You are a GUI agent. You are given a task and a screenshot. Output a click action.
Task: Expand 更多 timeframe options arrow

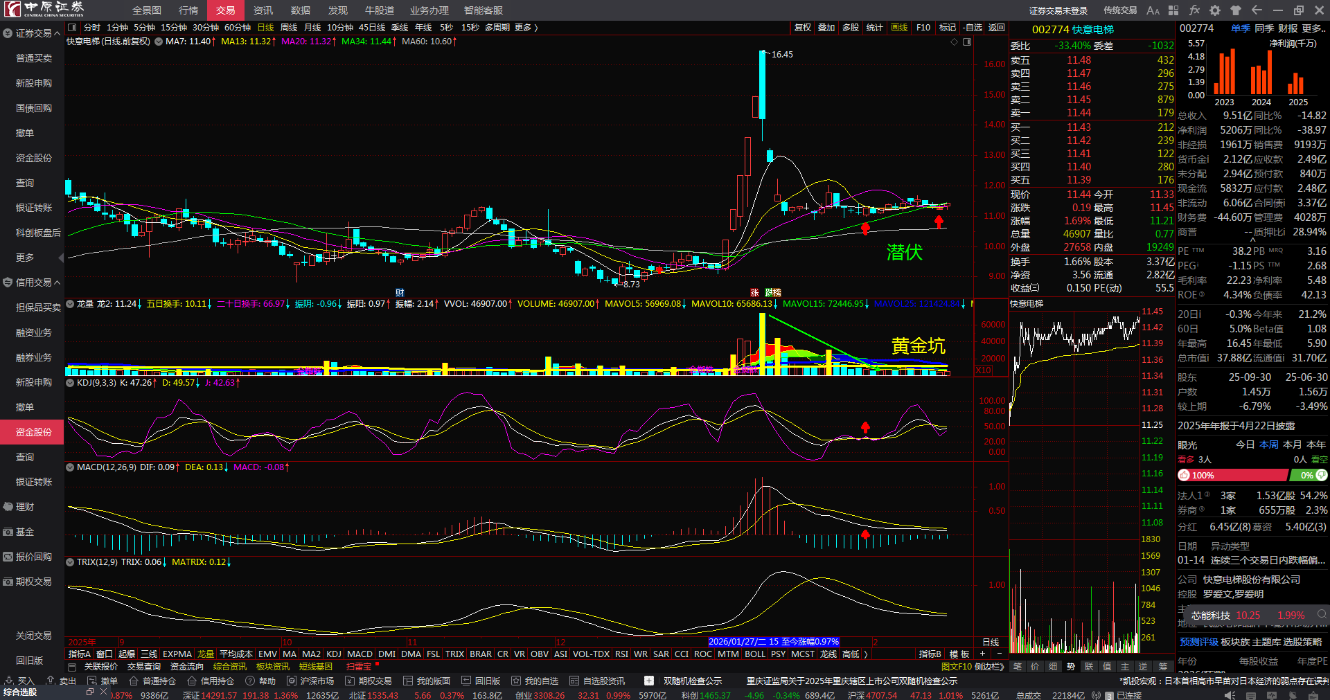click(x=535, y=28)
